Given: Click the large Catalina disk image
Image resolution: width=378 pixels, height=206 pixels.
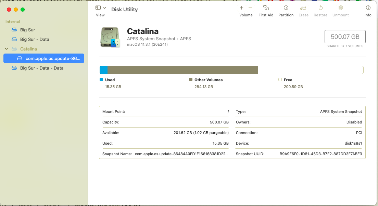Looking at the screenshot, I should tap(110, 37).
